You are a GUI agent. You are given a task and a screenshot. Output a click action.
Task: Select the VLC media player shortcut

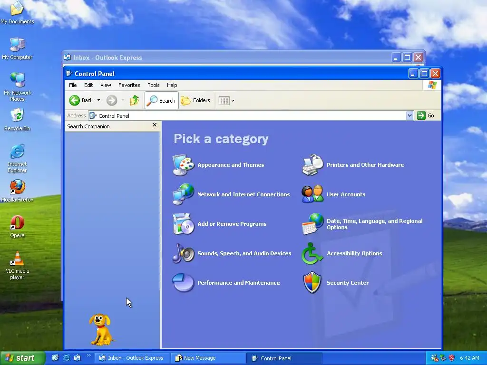pyautogui.click(x=17, y=266)
